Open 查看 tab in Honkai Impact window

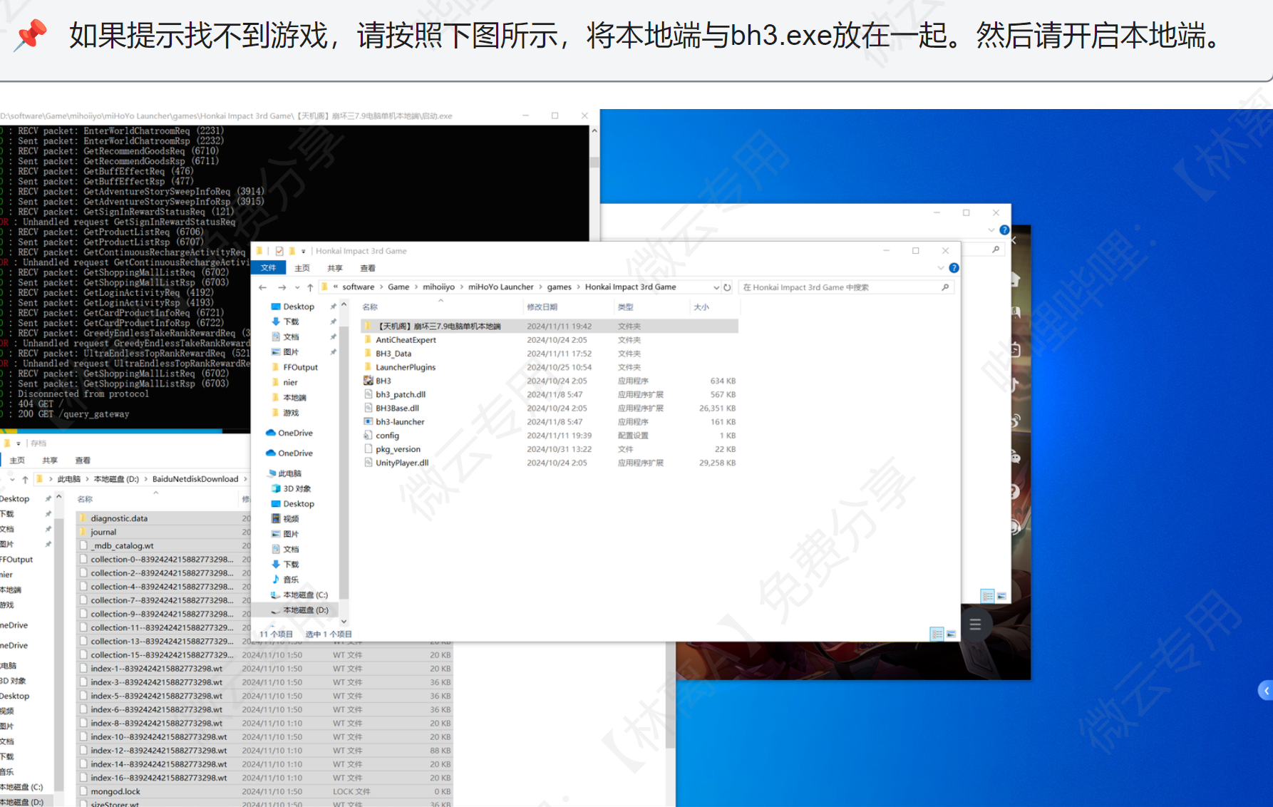click(368, 268)
